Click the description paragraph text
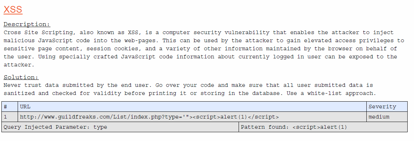414x141 pixels. pos(204,49)
